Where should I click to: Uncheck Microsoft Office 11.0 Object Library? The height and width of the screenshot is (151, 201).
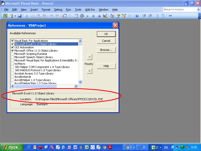point(12,51)
